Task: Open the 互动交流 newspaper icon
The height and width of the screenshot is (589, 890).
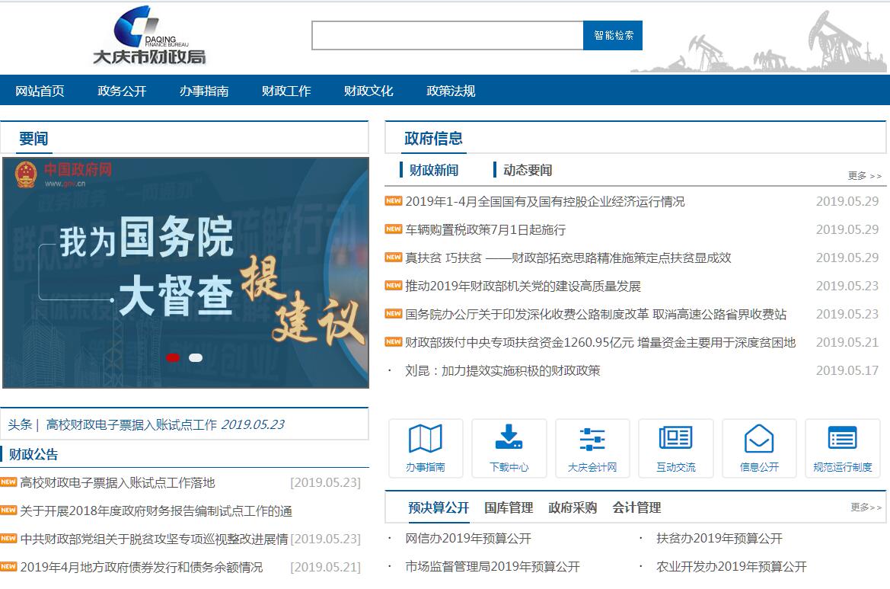Action: 675,440
